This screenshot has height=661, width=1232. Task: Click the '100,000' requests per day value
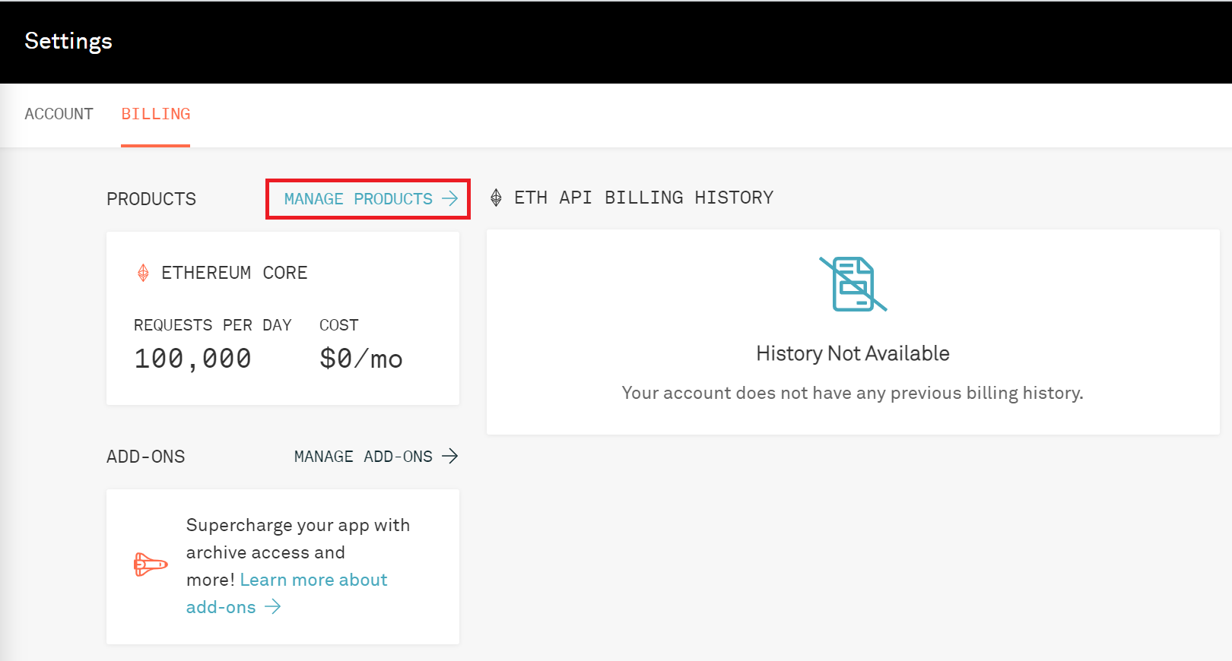192,359
